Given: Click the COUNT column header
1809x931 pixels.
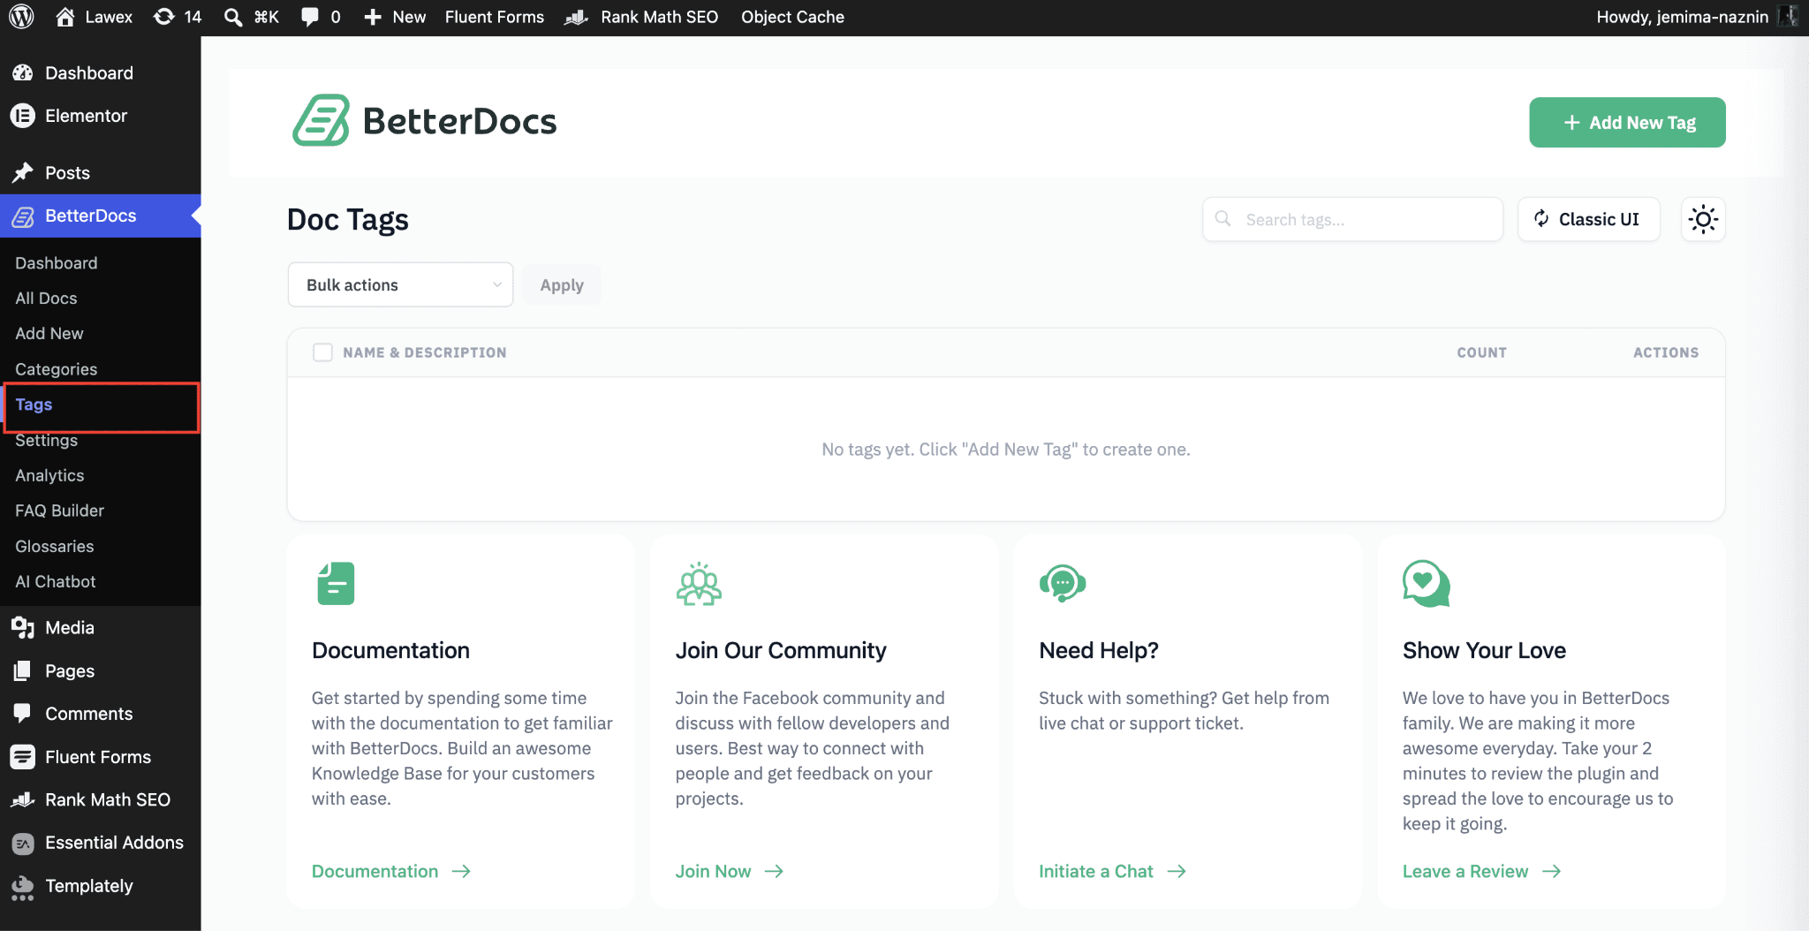Looking at the screenshot, I should [1481, 352].
